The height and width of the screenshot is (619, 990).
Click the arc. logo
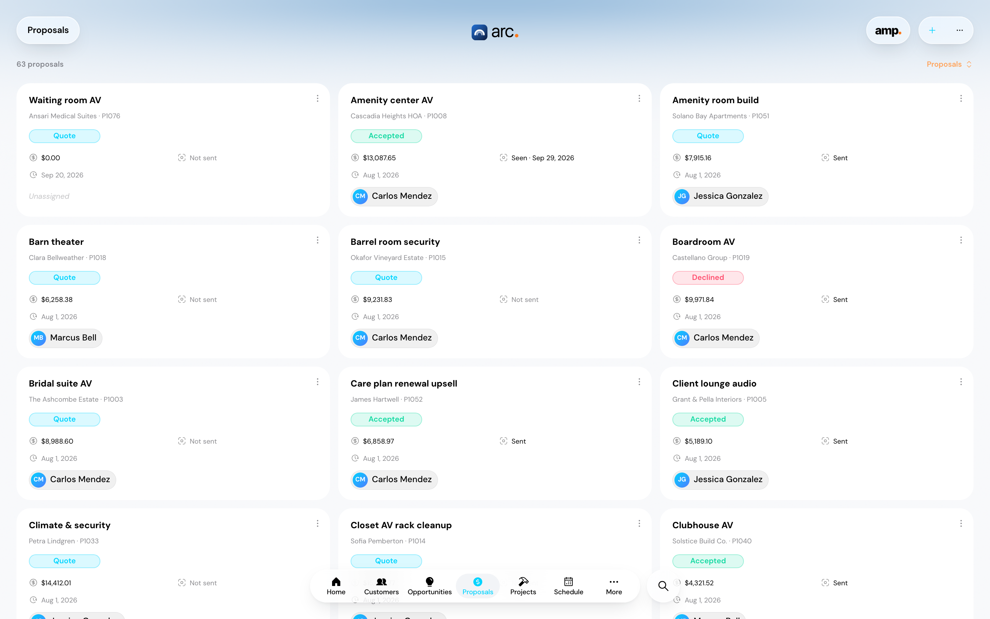pyautogui.click(x=495, y=32)
